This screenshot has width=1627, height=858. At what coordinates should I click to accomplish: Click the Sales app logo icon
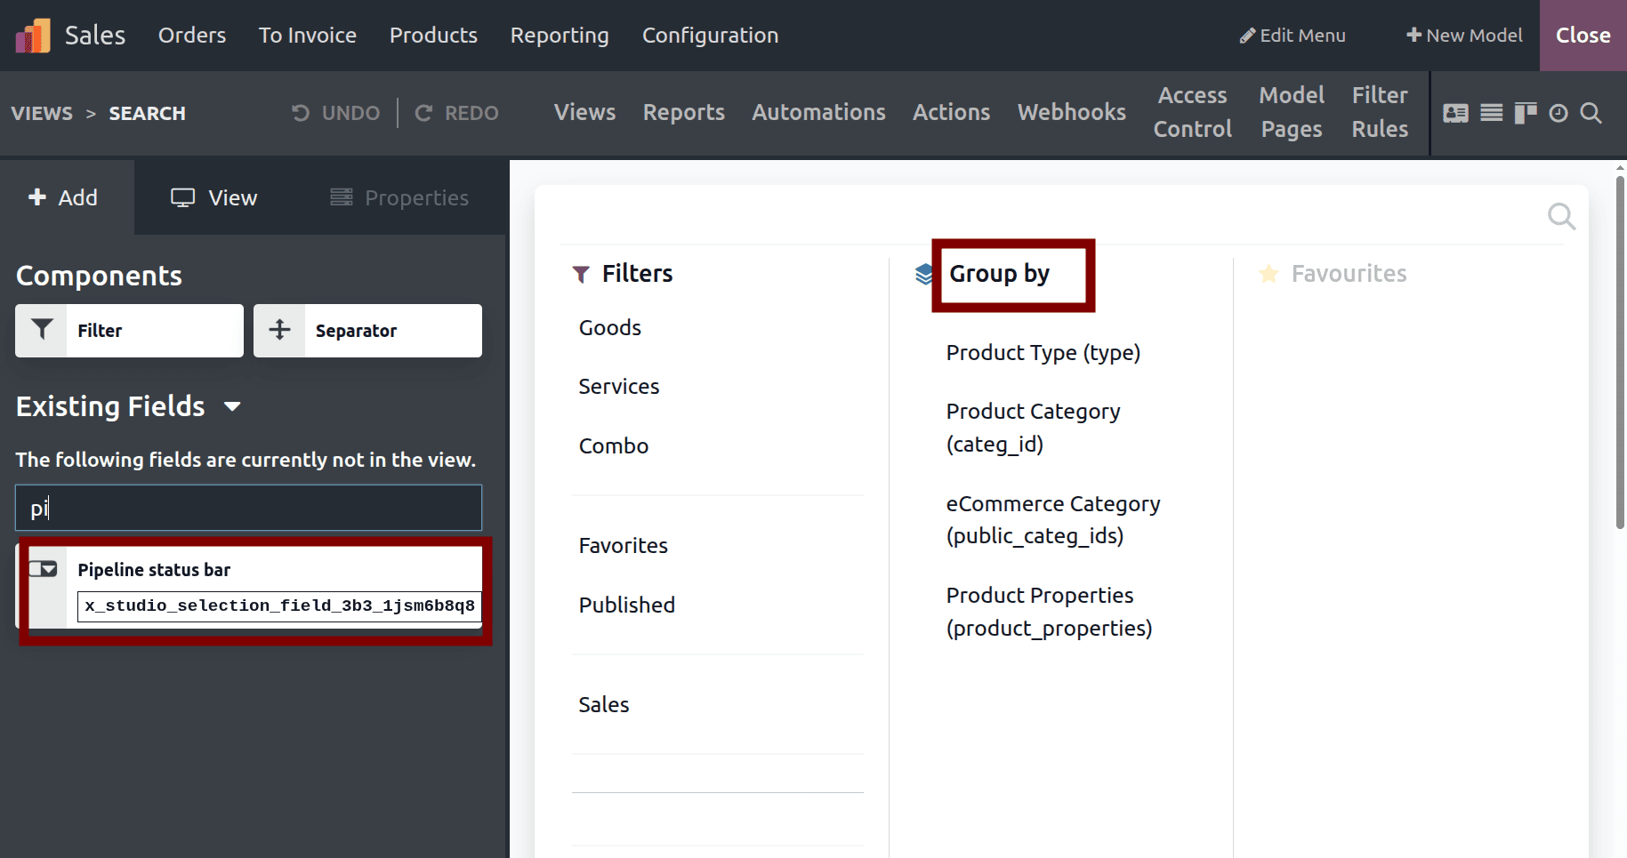coord(33,36)
